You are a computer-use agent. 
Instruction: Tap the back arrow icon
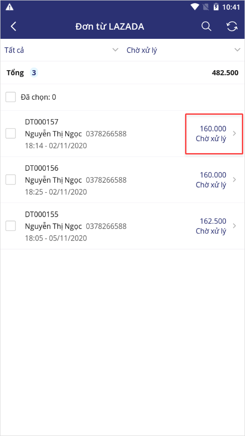point(13,26)
